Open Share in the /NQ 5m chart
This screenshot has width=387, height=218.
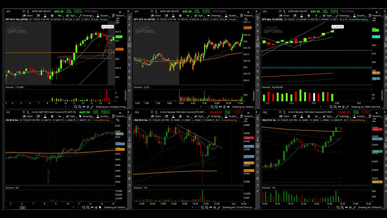click(x=156, y=116)
